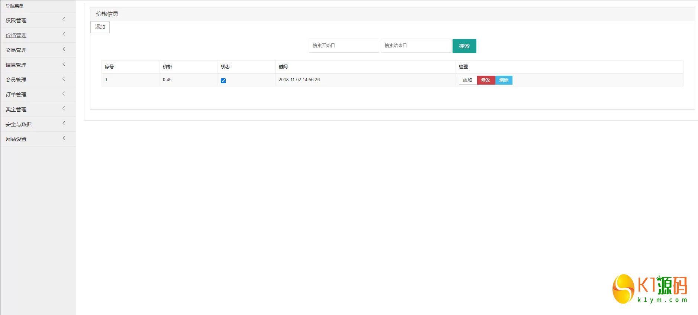
Task: Expand the 安全与数据 chevron arrow
Action: pyautogui.click(x=64, y=123)
